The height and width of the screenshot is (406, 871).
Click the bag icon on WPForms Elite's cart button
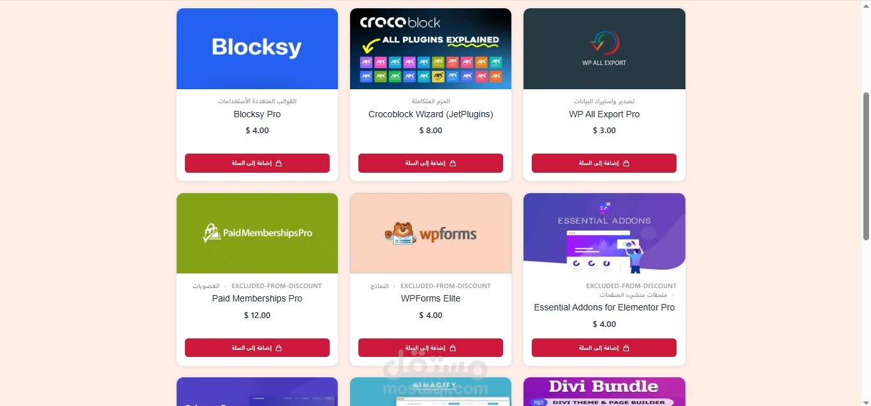pos(453,348)
